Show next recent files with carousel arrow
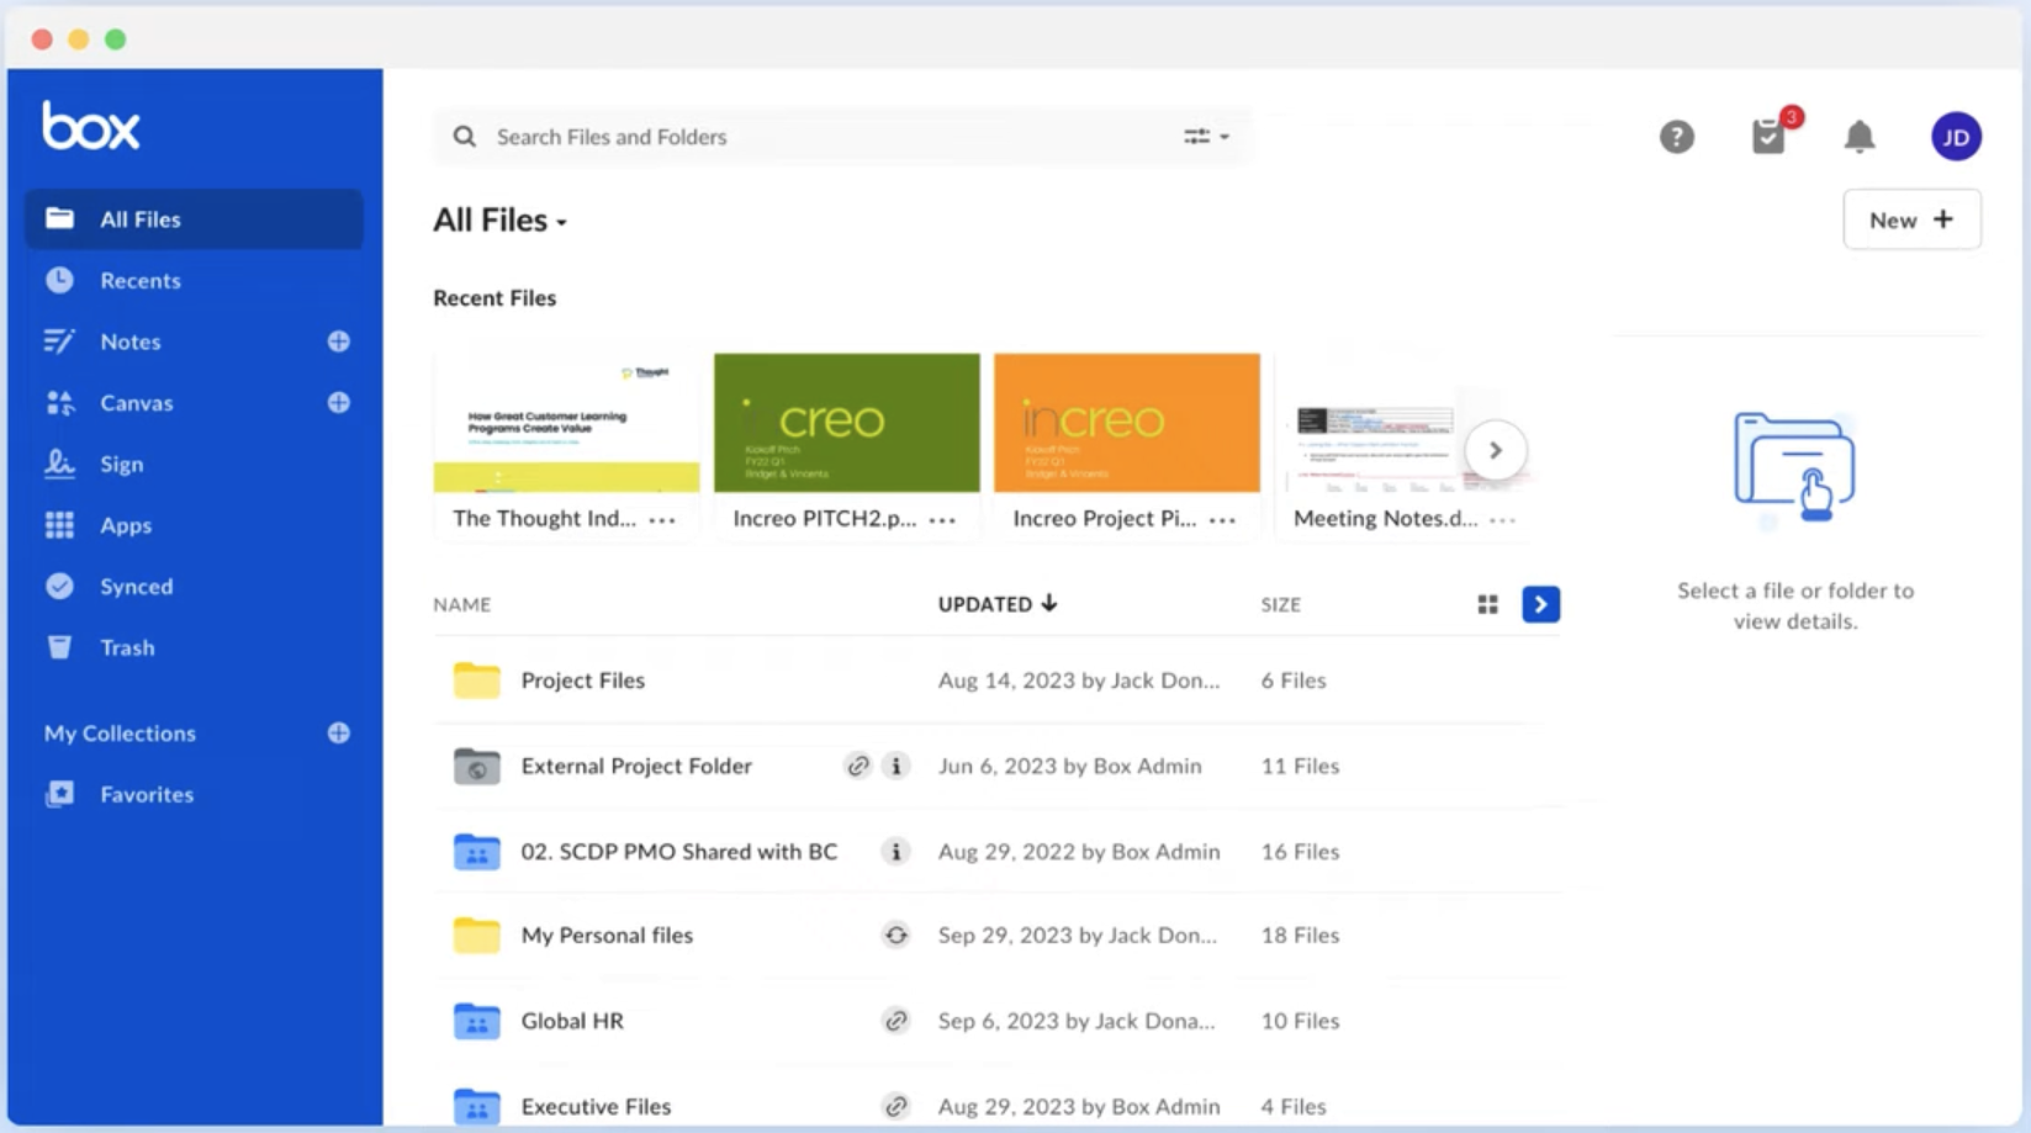This screenshot has width=2031, height=1133. (1495, 450)
